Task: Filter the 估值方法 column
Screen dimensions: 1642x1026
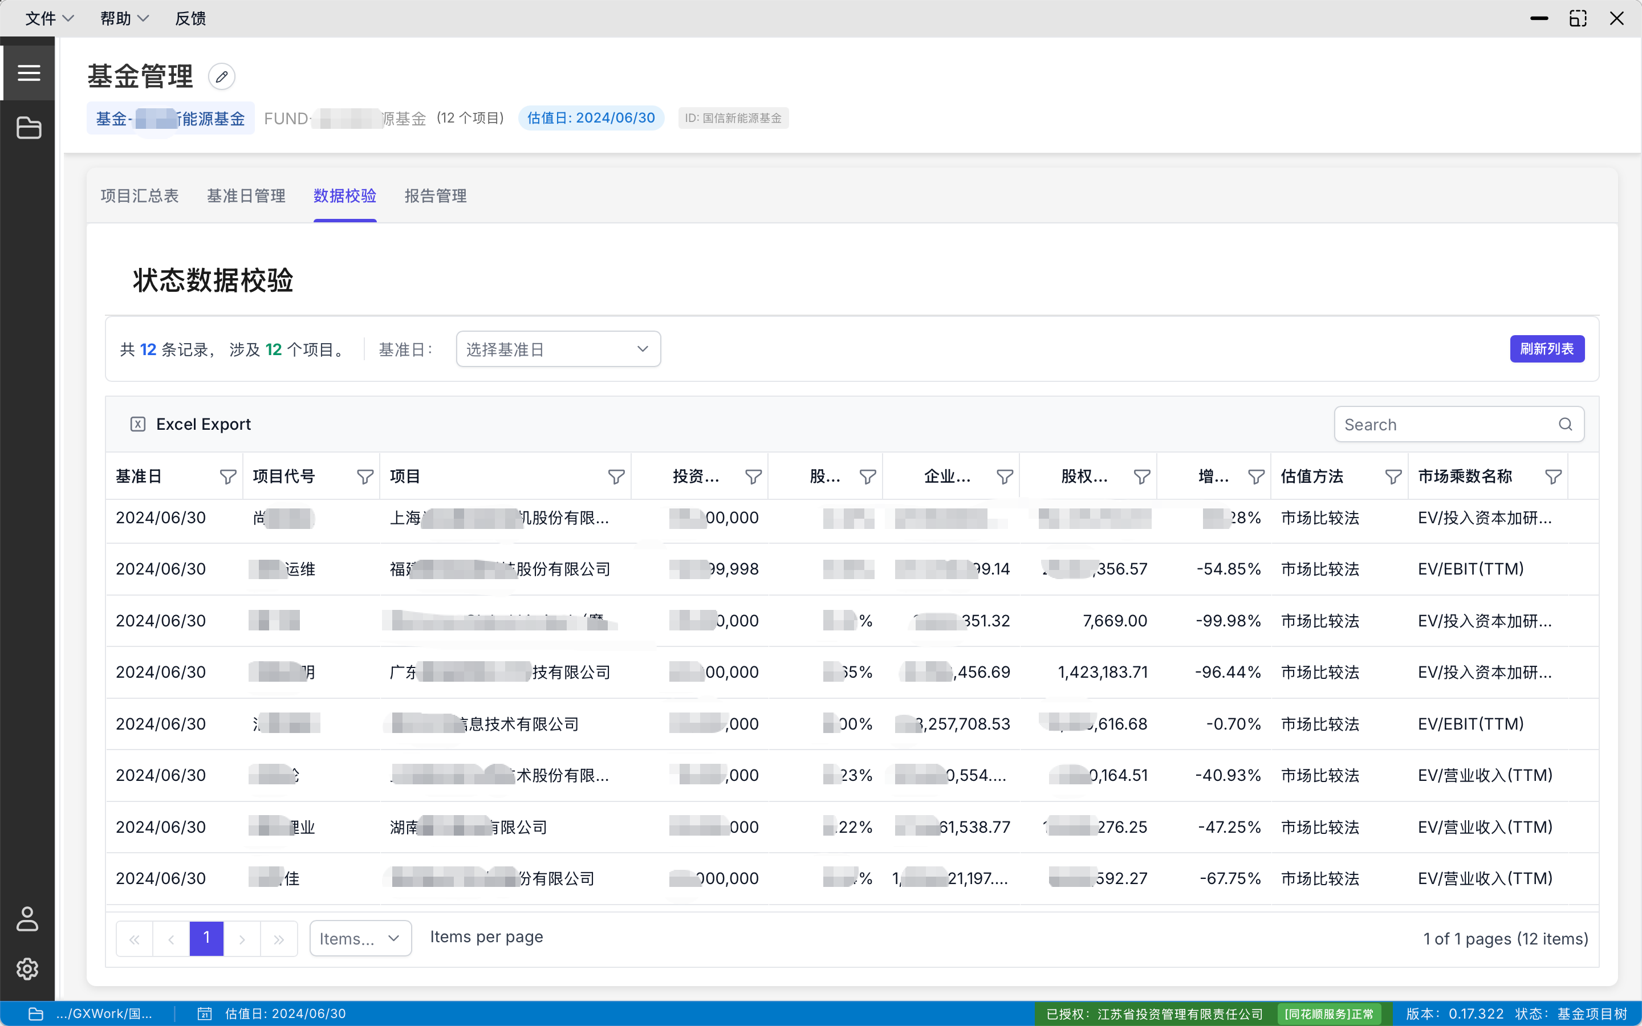Action: coord(1393,477)
